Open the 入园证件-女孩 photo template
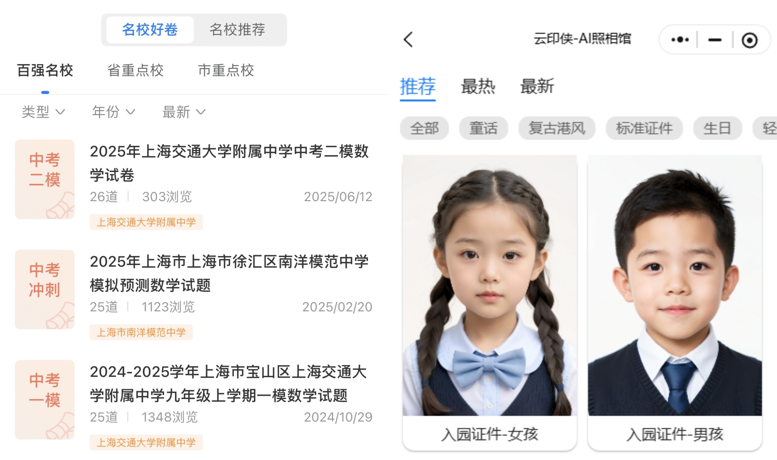This screenshot has height=460, width=777. pyautogui.click(x=490, y=303)
